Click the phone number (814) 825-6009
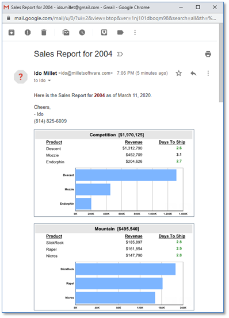 (50, 121)
